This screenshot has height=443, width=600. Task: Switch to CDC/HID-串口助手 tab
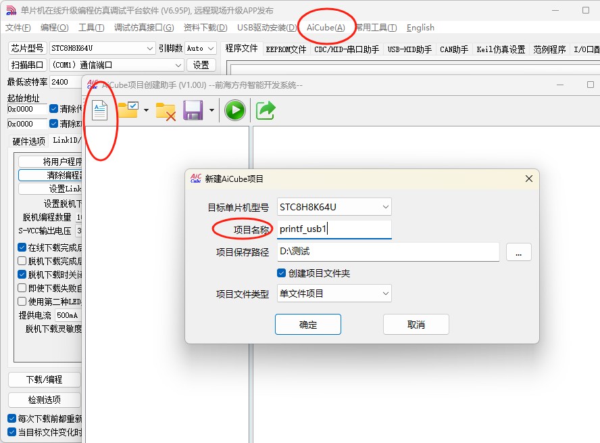pos(347,49)
